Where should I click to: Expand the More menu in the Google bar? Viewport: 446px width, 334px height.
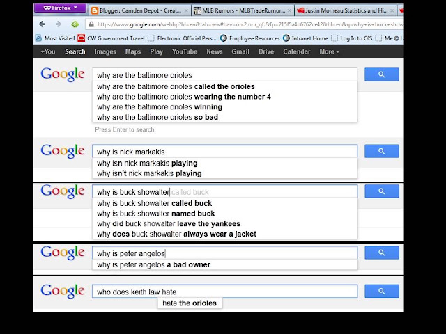(x=329, y=51)
